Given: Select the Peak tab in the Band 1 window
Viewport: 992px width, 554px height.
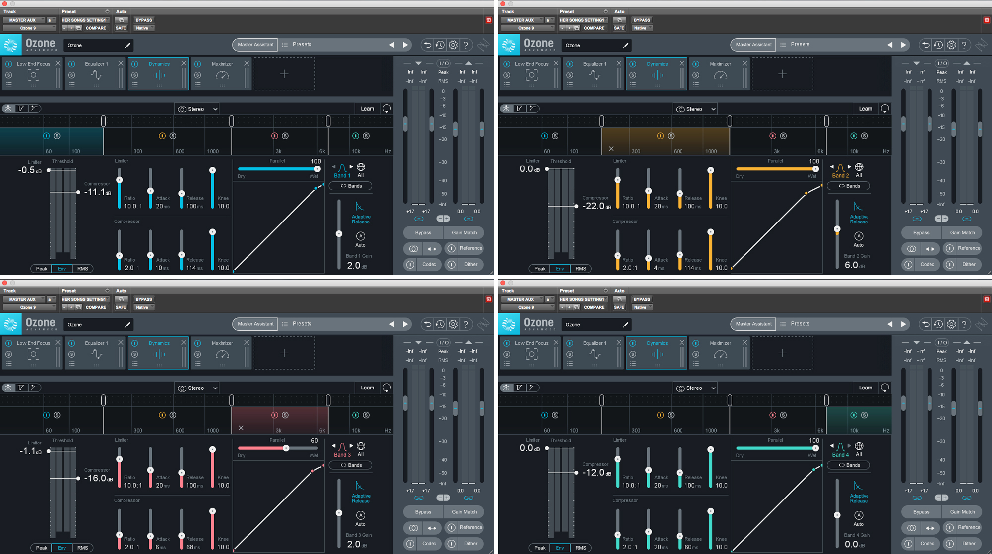Looking at the screenshot, I should [42, 269].
